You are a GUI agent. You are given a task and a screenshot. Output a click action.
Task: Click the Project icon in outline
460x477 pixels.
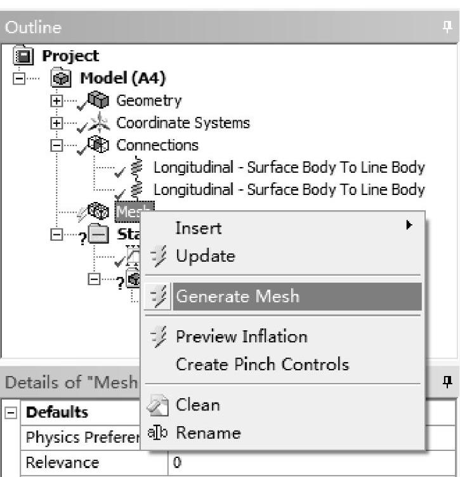22,56
